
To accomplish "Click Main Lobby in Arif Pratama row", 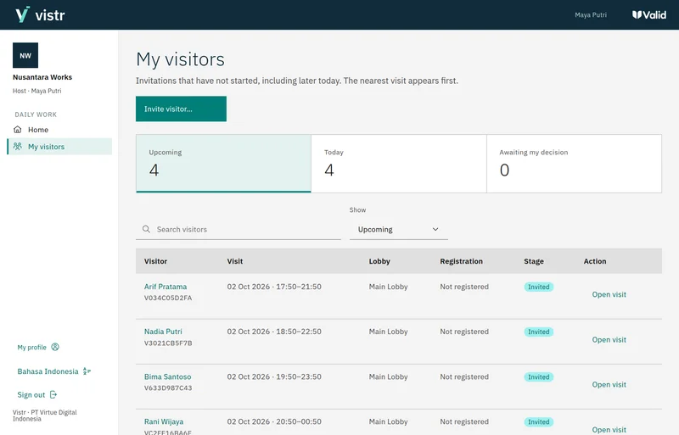I will coord(389,287).
